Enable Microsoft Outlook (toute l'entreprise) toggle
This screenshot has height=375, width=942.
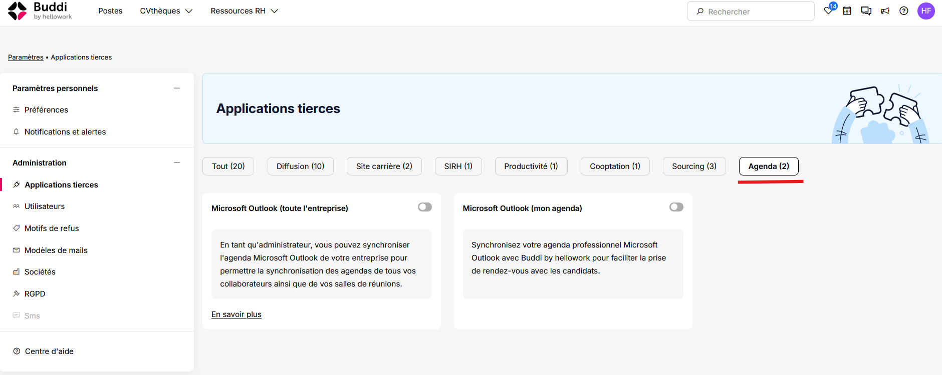coord(425,207)
